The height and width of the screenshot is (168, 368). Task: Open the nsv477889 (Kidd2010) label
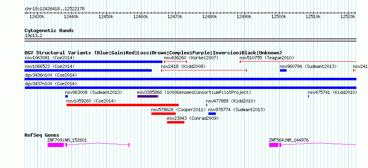[x=231, y=101]
